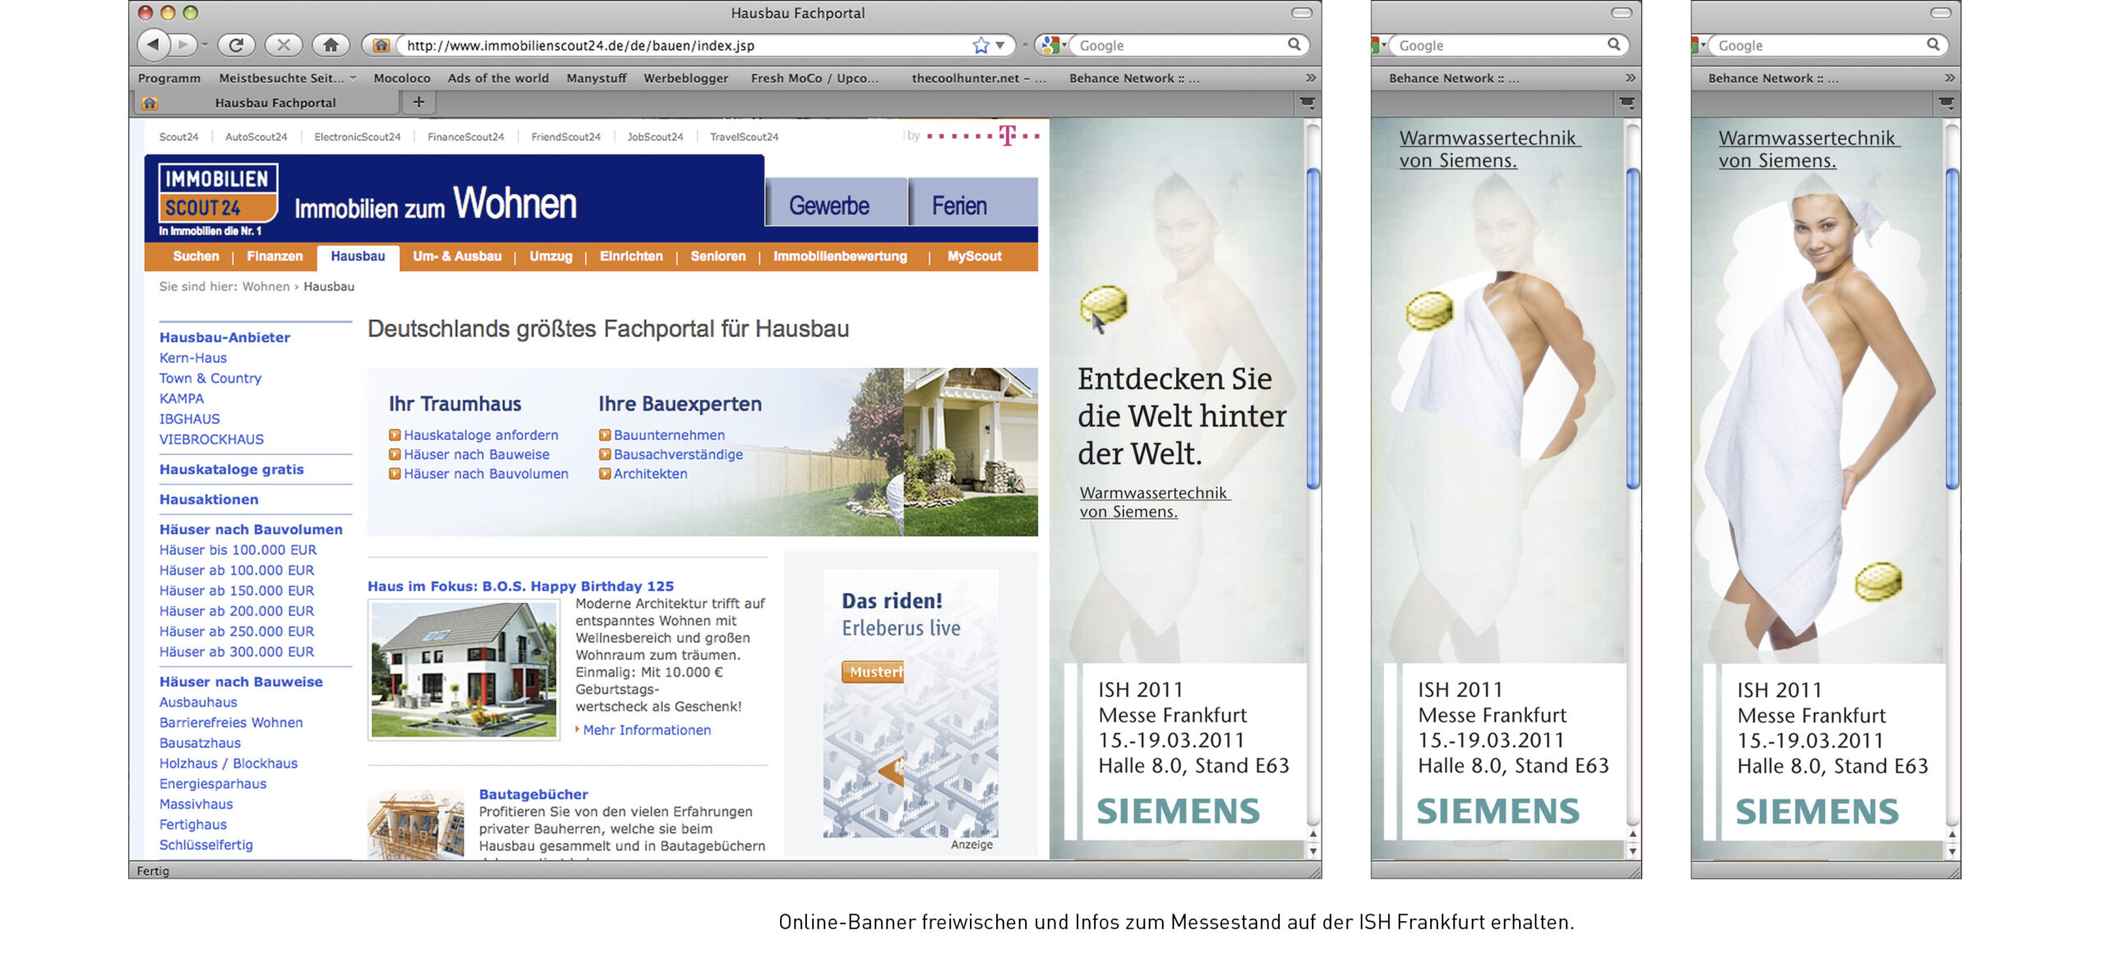2104x968 pixels.
Task: Click the search magnifier in the middle window
Action: tap(1613, 44)
